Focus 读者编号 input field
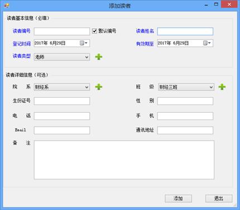240x210 pixels. pyautogui.click(x=62, y=32)
